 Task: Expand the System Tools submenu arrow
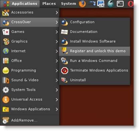coord(57,90)
